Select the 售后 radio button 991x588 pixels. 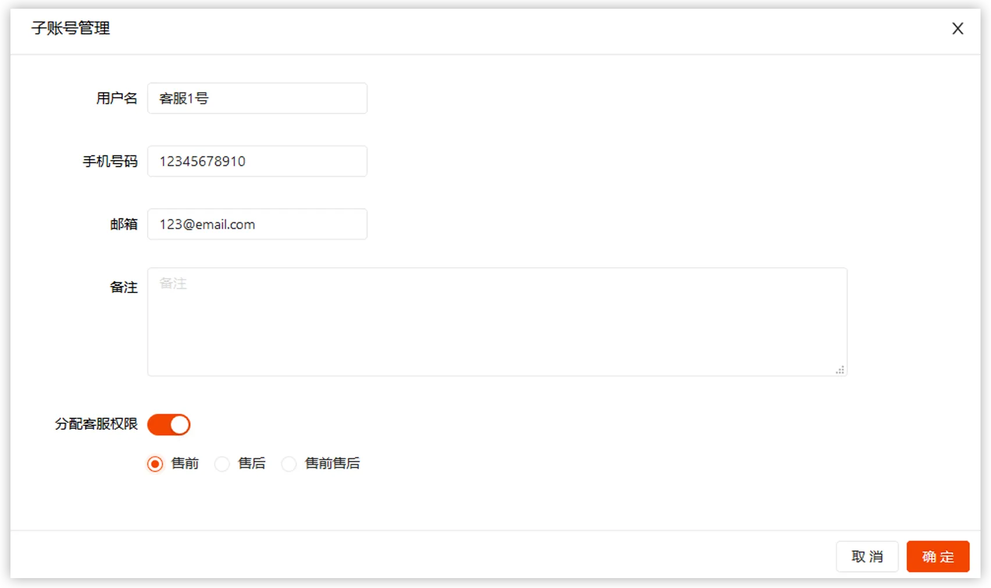(x=222, y=464)
